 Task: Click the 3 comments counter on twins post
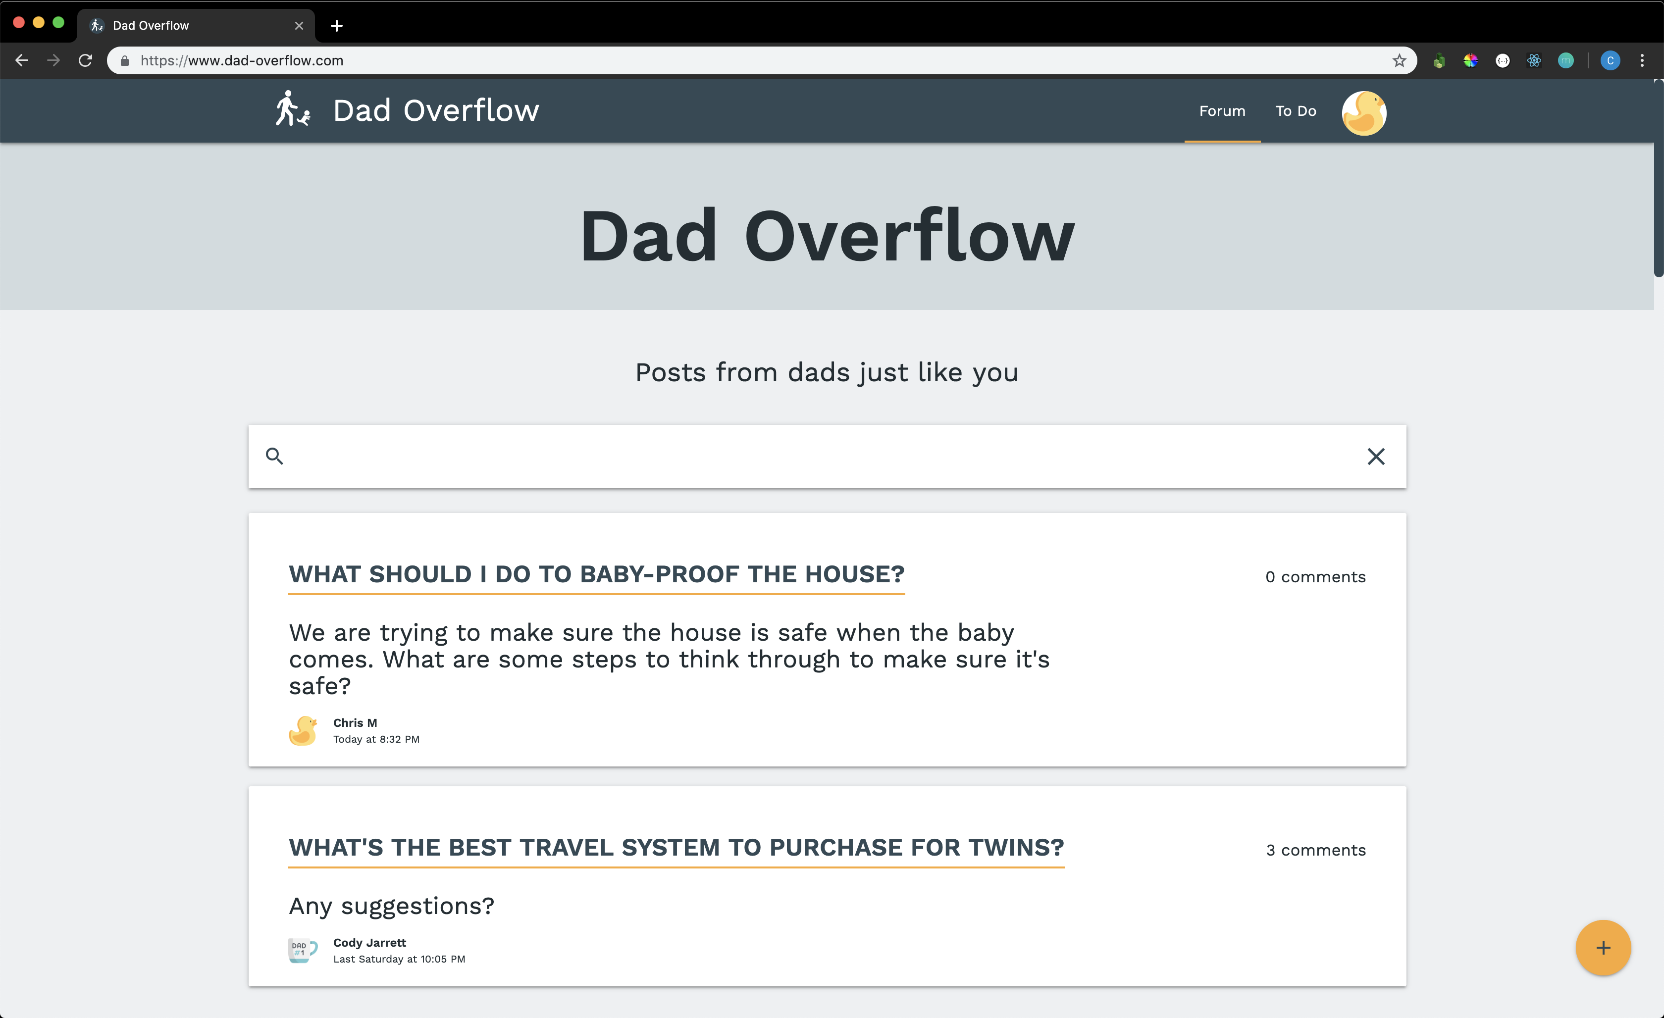tap(1316, 848)
